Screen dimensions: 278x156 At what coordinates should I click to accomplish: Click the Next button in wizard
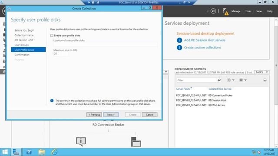(x=111, y=114)
